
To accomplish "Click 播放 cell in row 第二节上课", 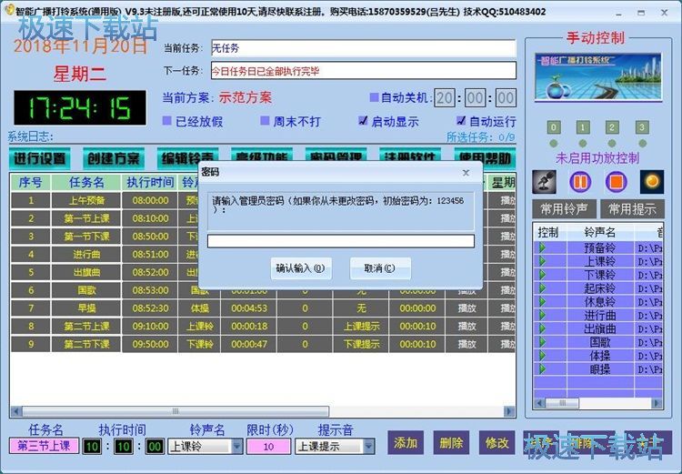I will pyautogui.click(x=466, y=326).
